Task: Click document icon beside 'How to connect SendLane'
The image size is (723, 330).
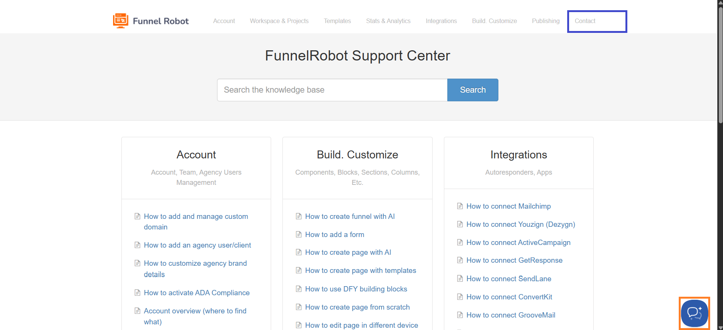Action: 460,279
